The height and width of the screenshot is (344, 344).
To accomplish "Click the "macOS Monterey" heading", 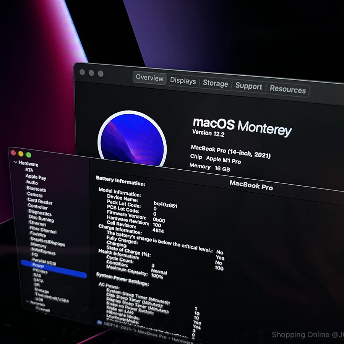I will [x=242, y=127].
